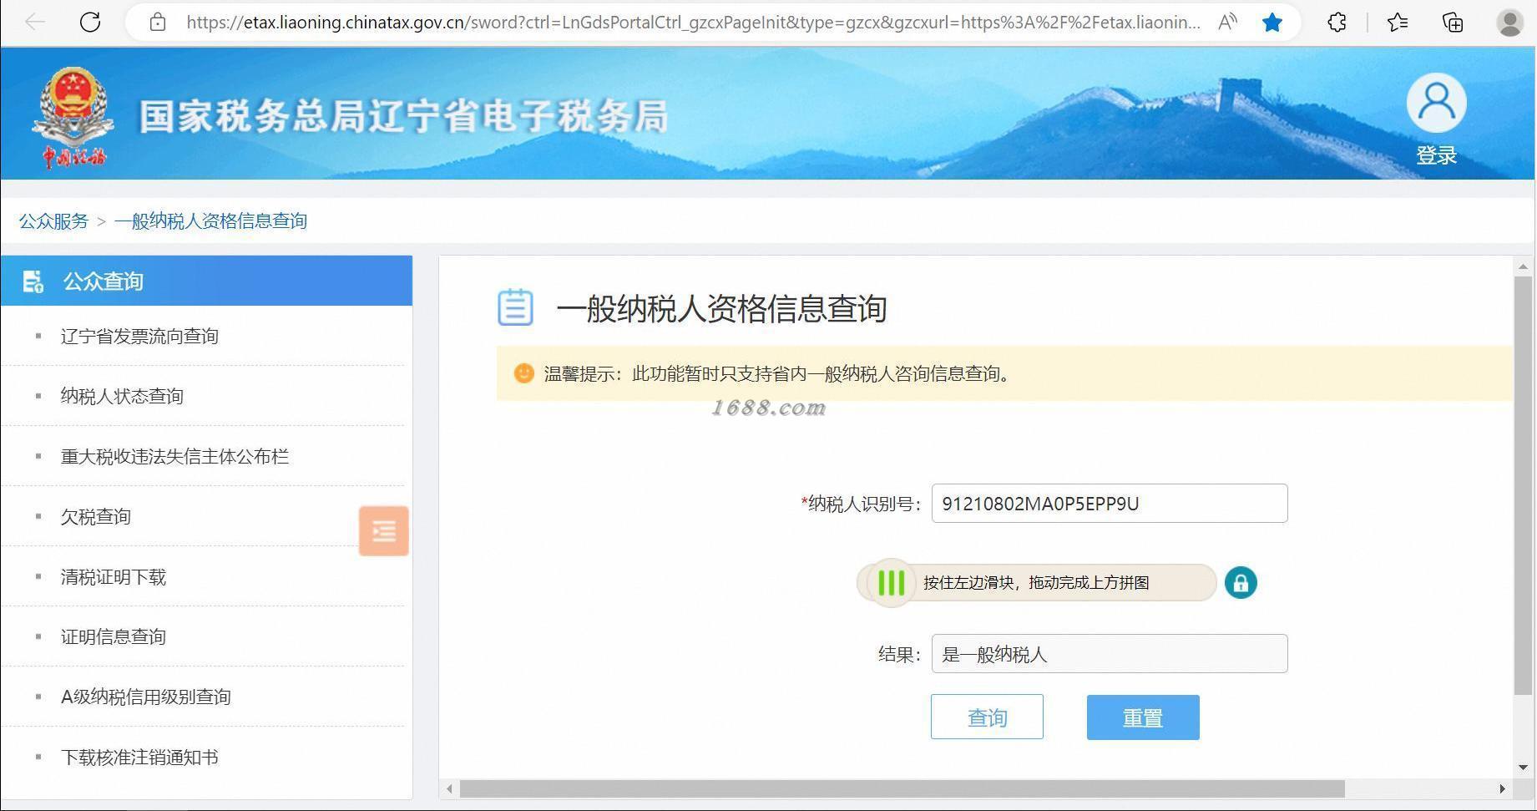Click the vertical scrollbar down arrow
This screenshot has height=811, width=1537.
click(1524, 767)
